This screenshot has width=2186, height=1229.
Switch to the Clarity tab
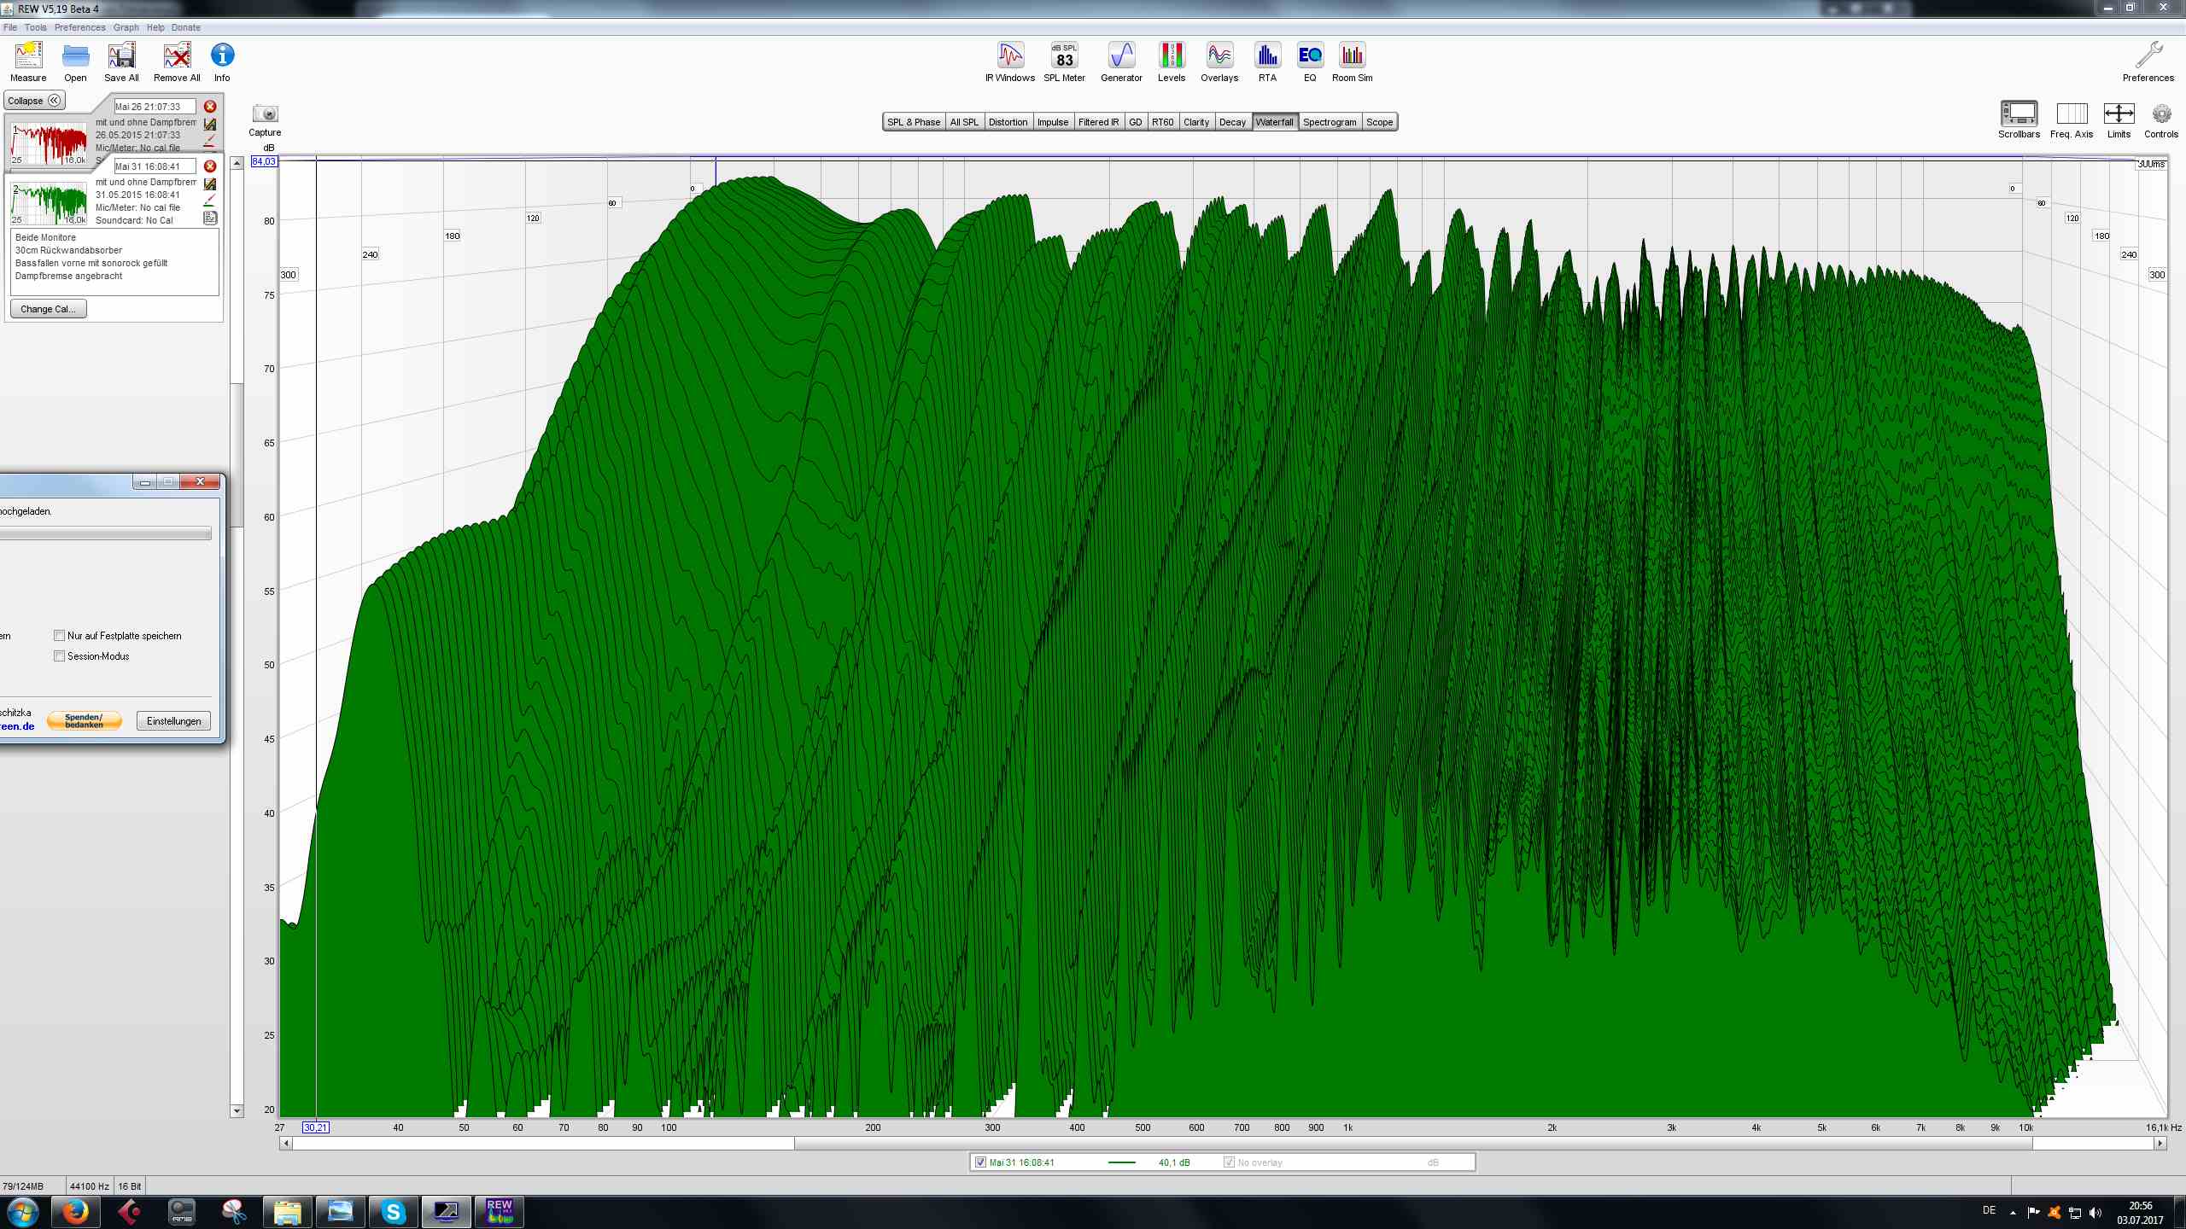click(1196, 122)
